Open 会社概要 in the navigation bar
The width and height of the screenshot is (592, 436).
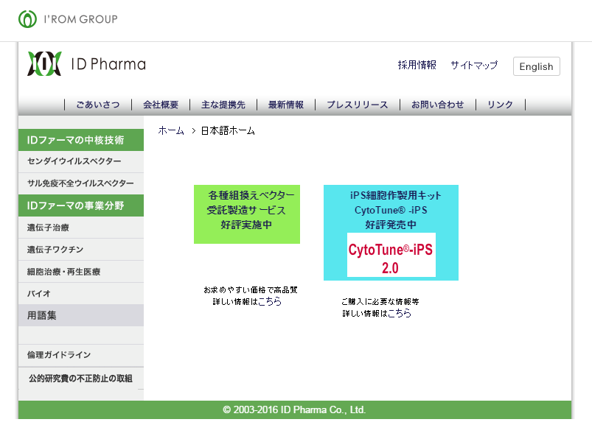(161, 105)
